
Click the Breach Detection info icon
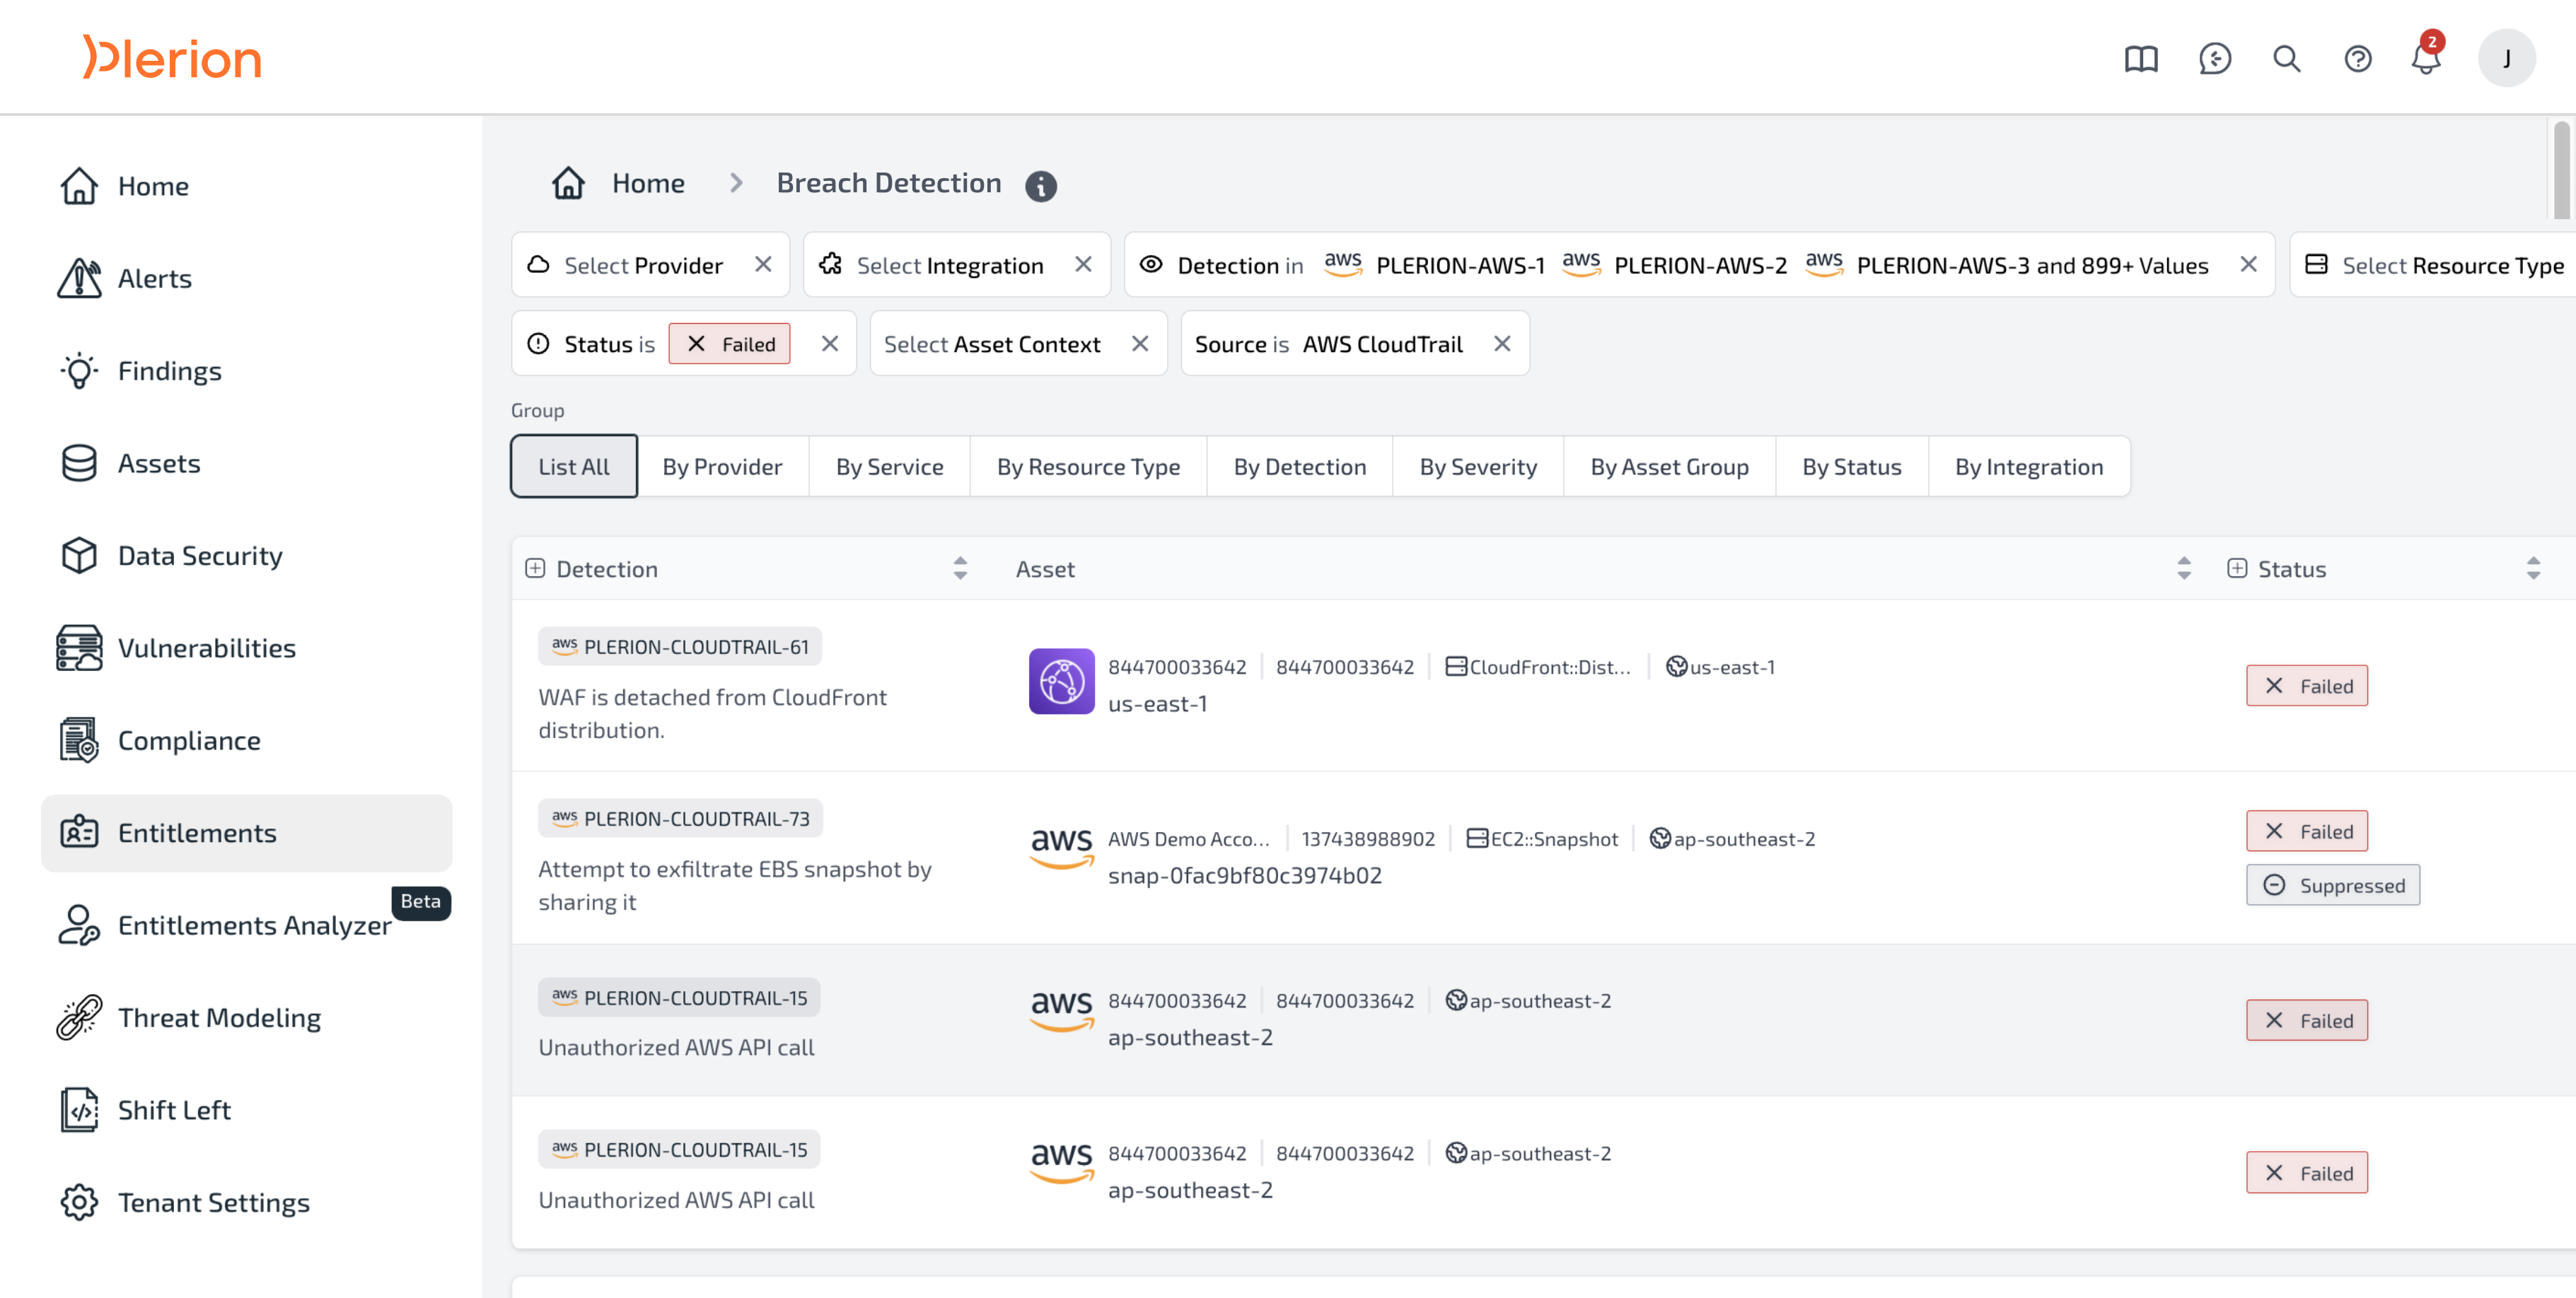tap(1040, 186)
